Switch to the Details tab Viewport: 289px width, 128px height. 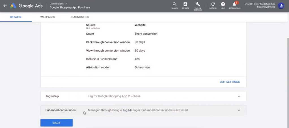tap(16, 17)
